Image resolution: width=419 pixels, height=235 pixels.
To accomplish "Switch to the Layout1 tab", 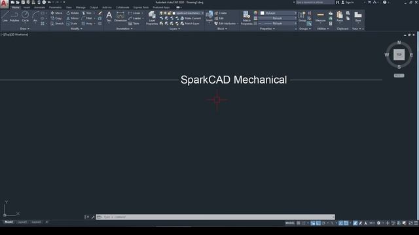I will point(22,222).
